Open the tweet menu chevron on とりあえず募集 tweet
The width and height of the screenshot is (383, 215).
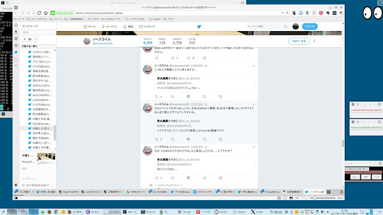[x=254, y=66]
